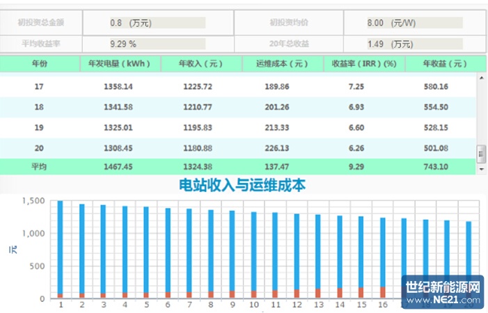Click the orange cost segment for year 16
The width and height of the screenshot is (488, 313).
tap(381, 292)
